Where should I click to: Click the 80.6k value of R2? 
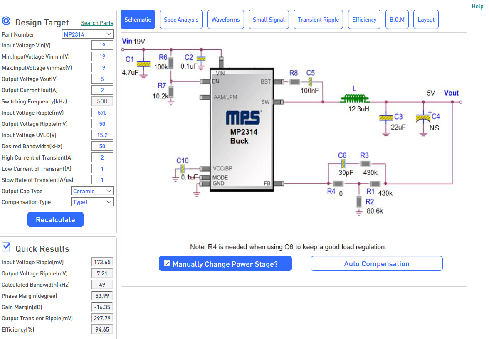(x=375, y=211)
